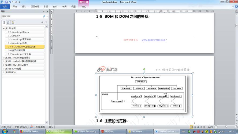Switch to the 插入 ribbon tab
238x134 pixels.
[x=24, y=6]
